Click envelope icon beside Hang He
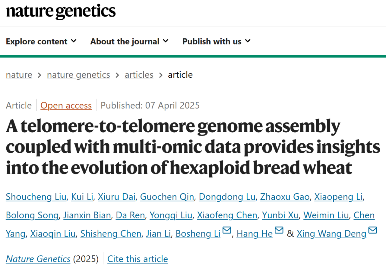The height and width of the screenshot is (272, 386). 279,231
